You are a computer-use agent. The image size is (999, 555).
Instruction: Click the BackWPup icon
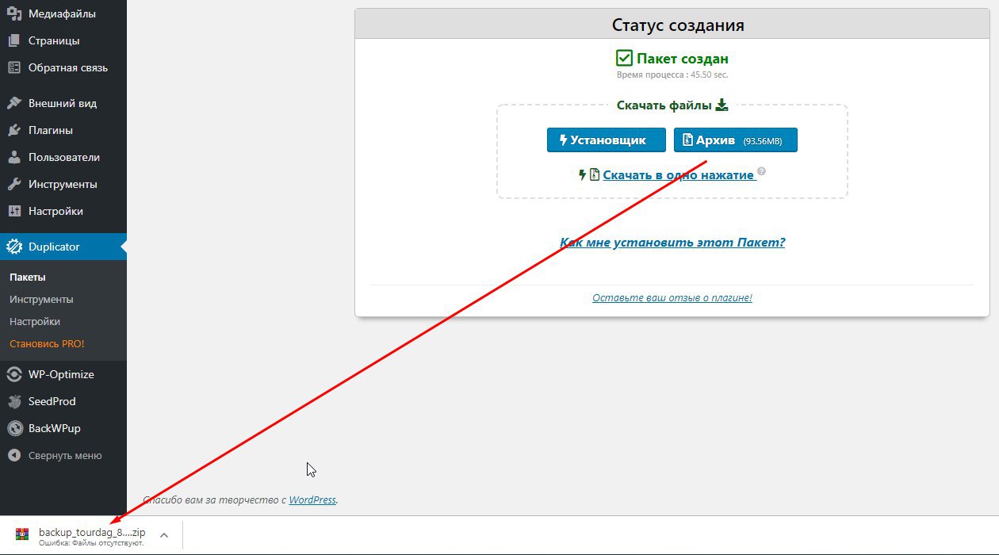pyautogui.click(x=14, y=428)
